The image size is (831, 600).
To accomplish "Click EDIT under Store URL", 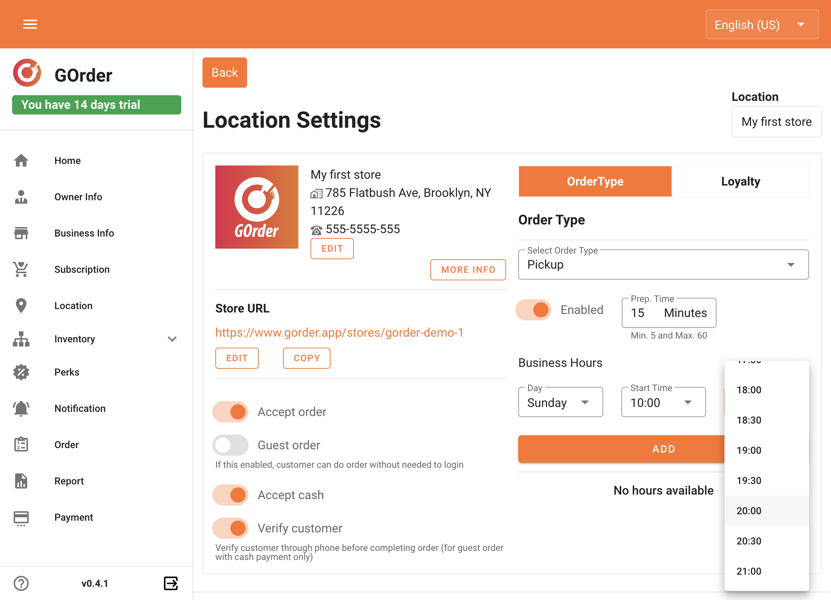I will (237, 358).
